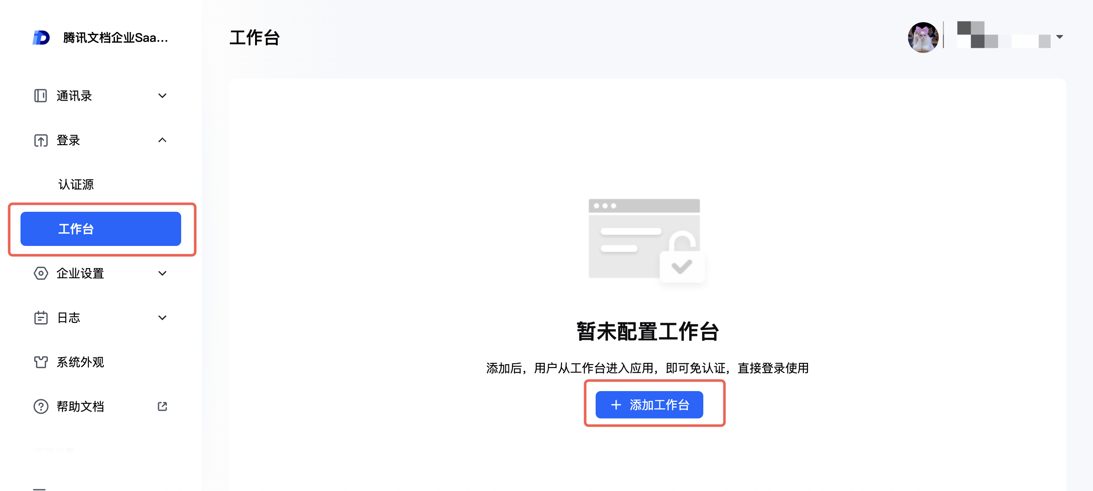Click the hexagon settings icon beside 企业设置
This screenshot has width=1093, height=491.
[41, 273]
